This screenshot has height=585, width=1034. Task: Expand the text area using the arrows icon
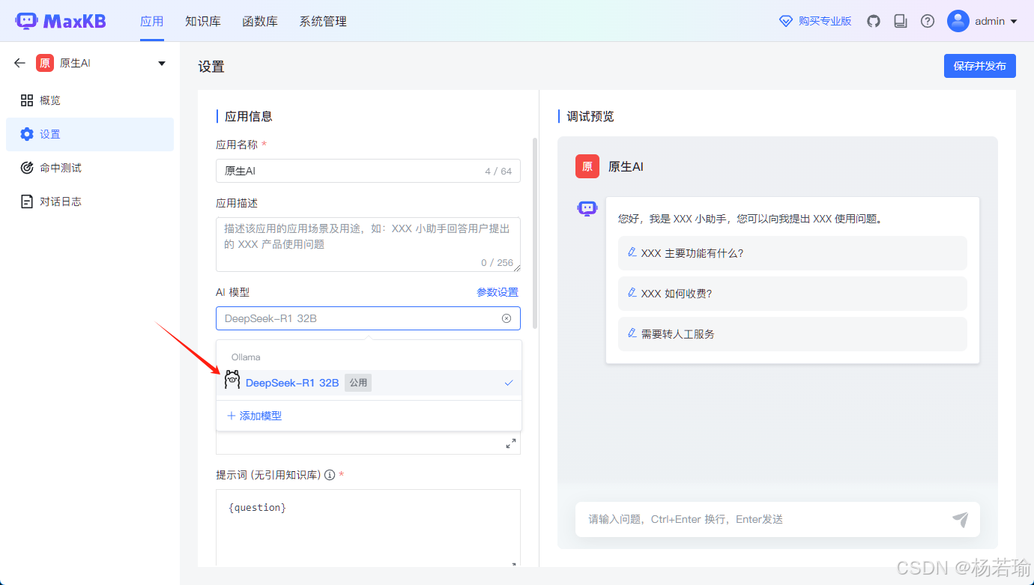(x=511, y=443)
